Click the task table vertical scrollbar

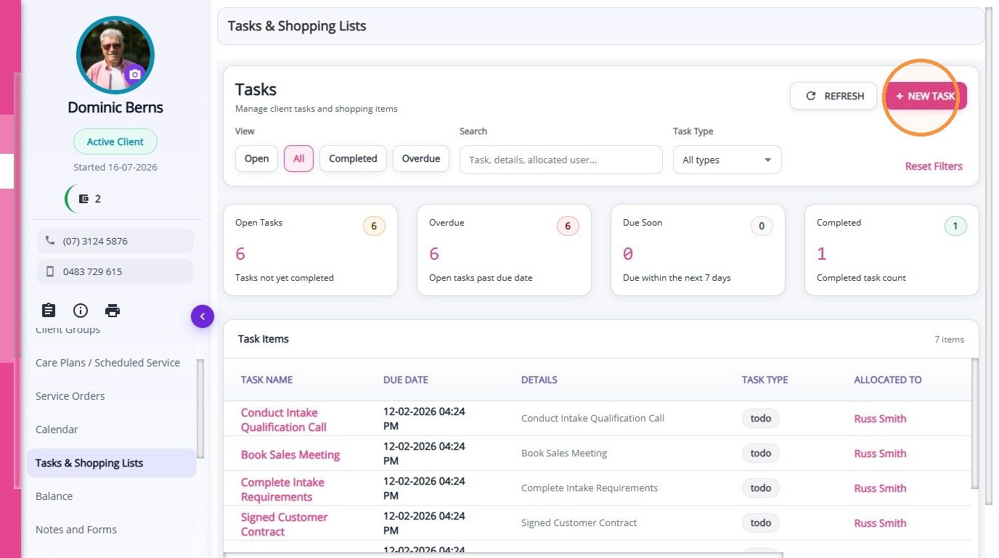pyautogui.click(x=975, y=424)
